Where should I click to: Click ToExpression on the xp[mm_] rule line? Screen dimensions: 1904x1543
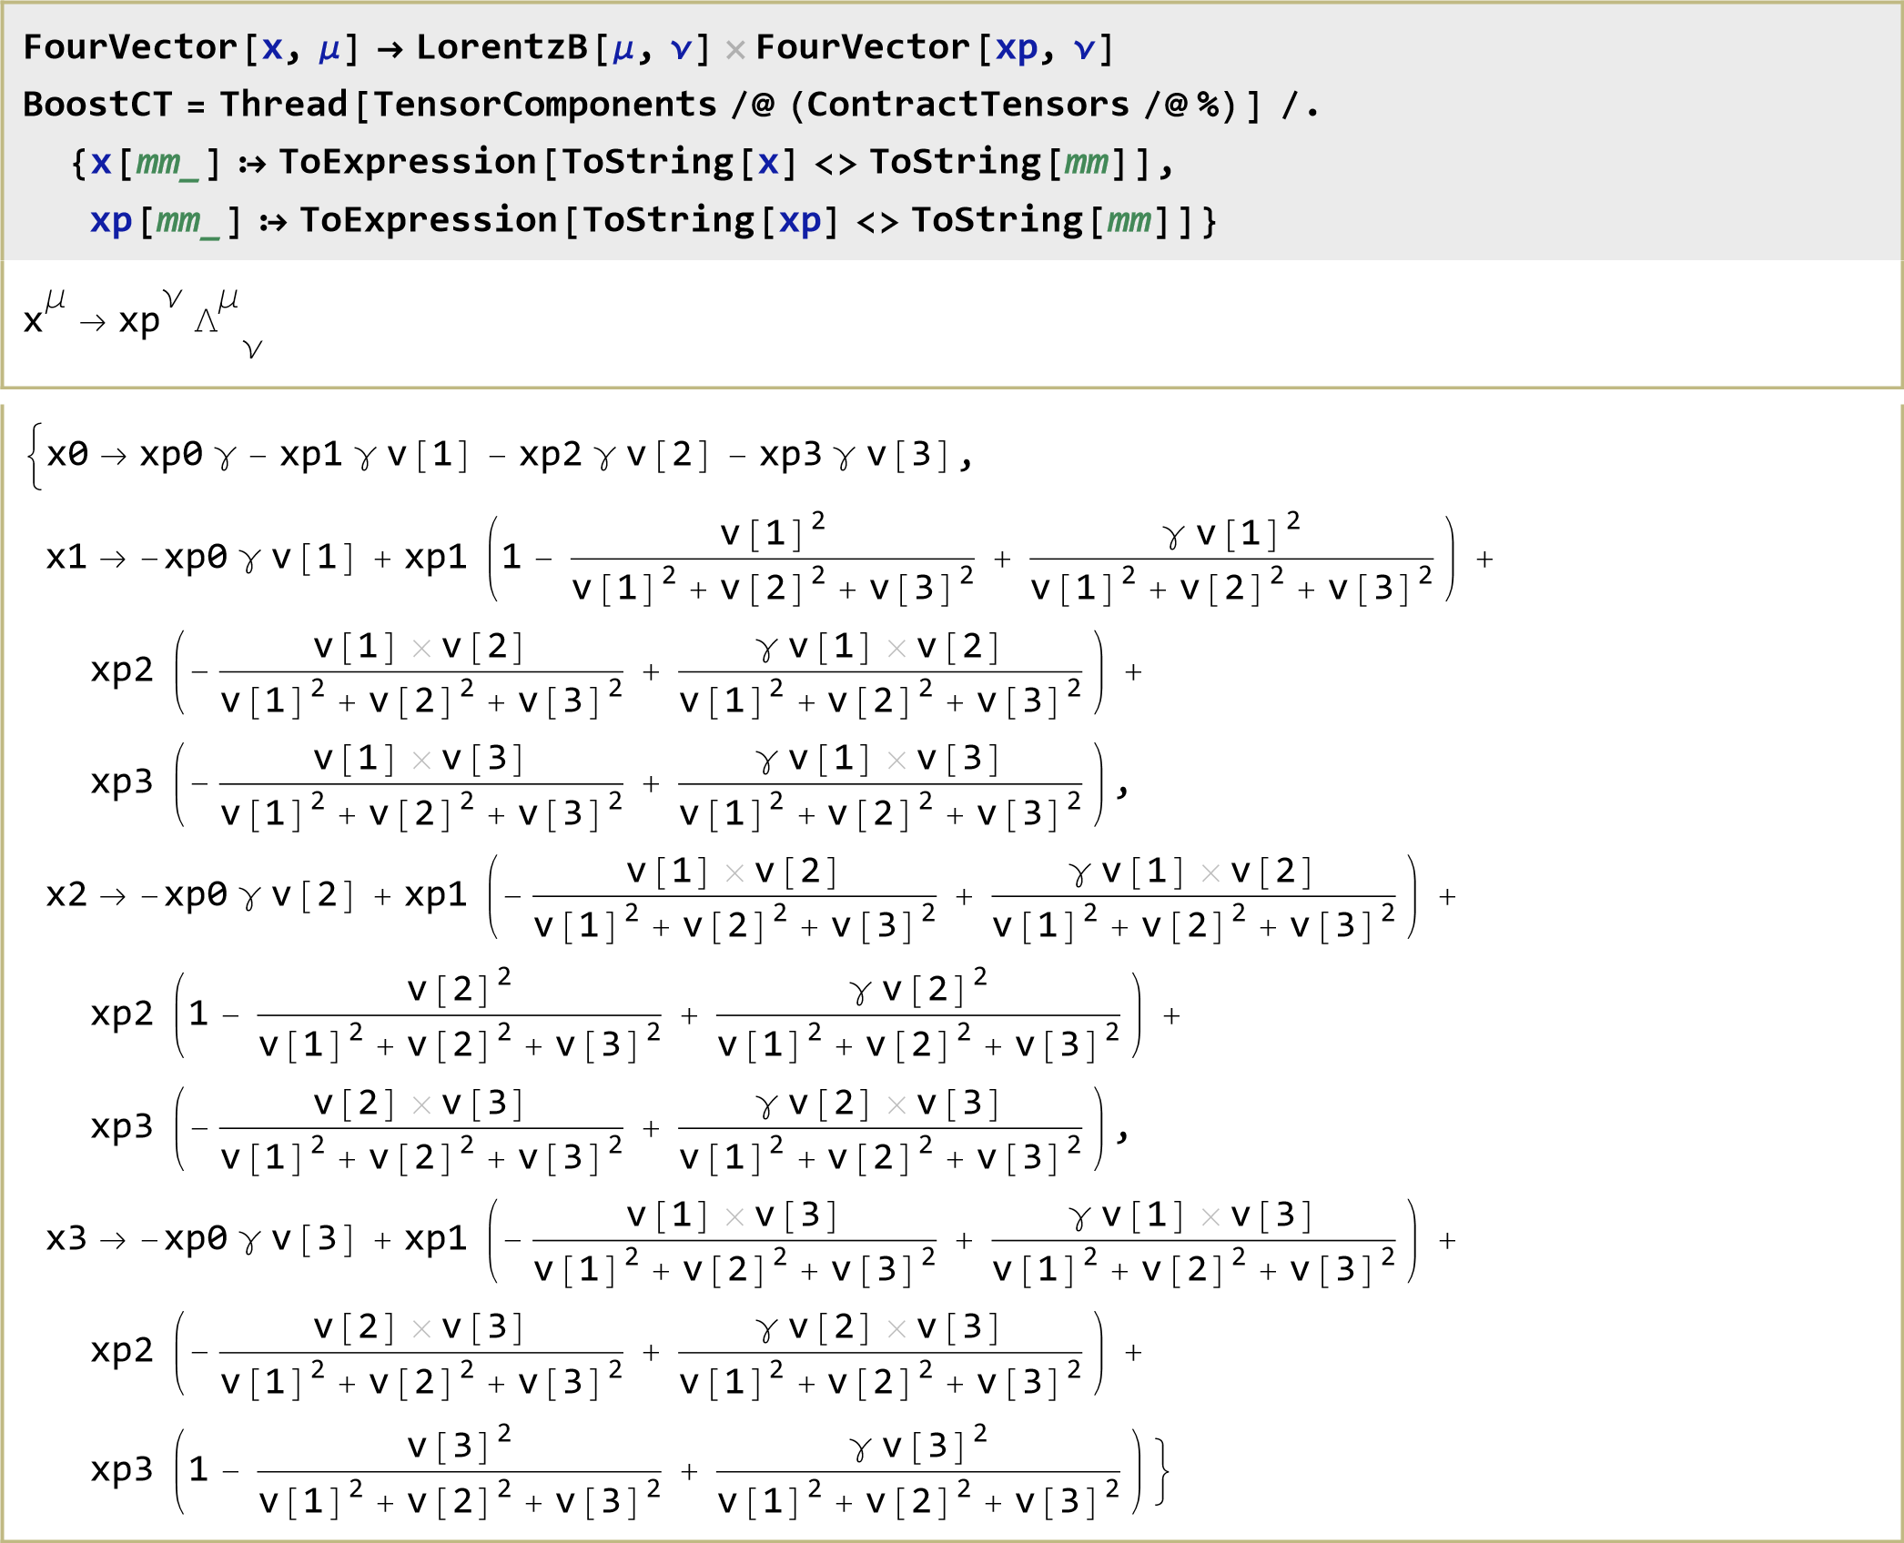pos(429,220)
